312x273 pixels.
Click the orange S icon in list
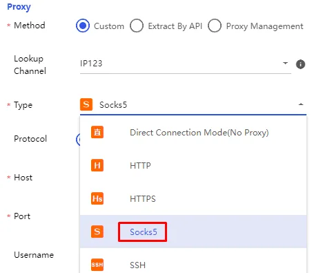pyautogui.click(x=97, y=232)
